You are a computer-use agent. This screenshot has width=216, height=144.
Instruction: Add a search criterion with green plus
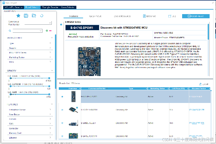pyautogui.click(x=47, y=31)
